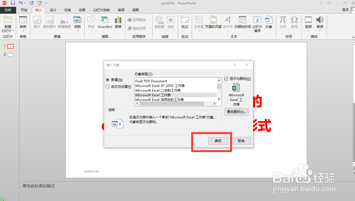Click the Pictures icon
The height and width of the screenshot is (201, 355).
[37, 20]
